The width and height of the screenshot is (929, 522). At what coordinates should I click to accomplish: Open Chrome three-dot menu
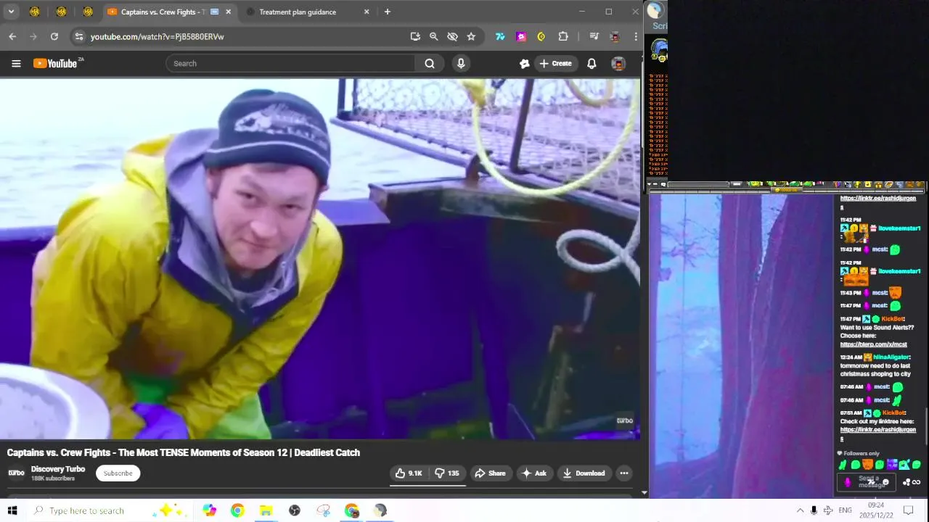636,36
